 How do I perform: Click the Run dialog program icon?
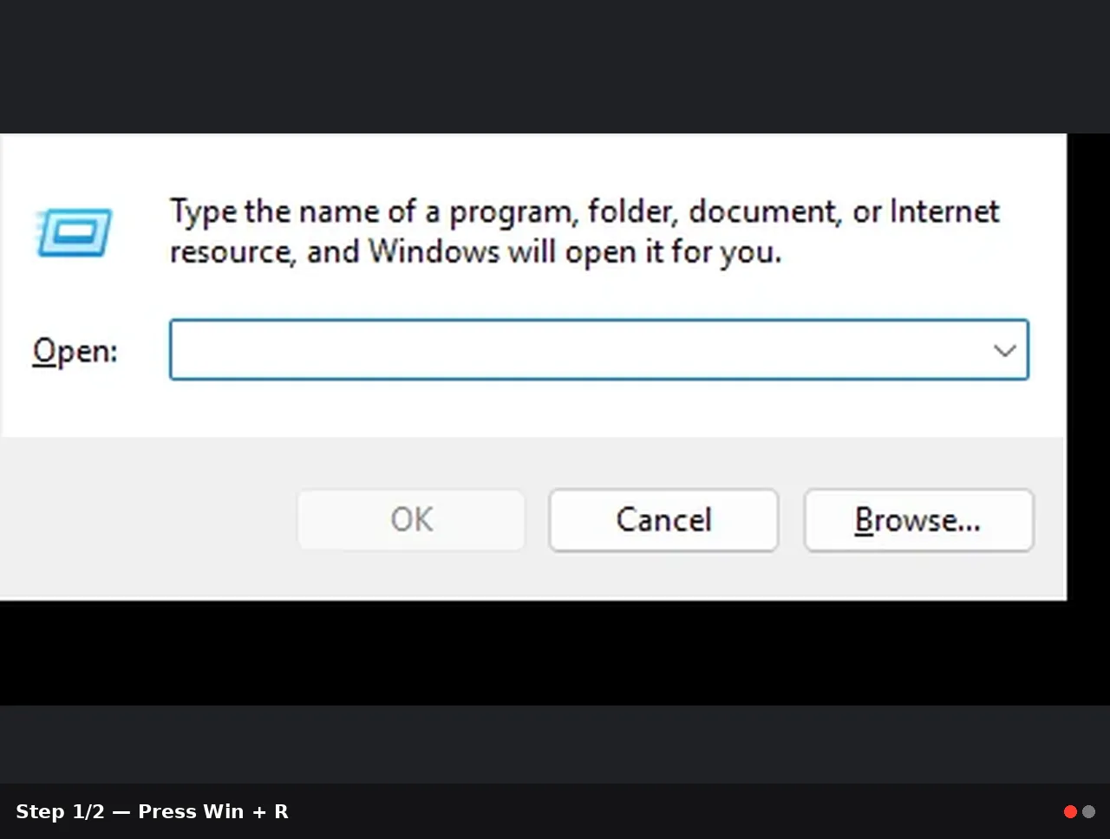click(74, 232)
